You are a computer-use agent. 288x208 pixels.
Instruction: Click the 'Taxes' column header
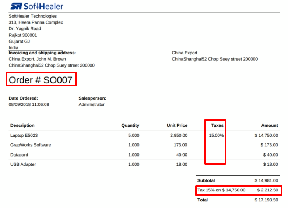[217, 125]
